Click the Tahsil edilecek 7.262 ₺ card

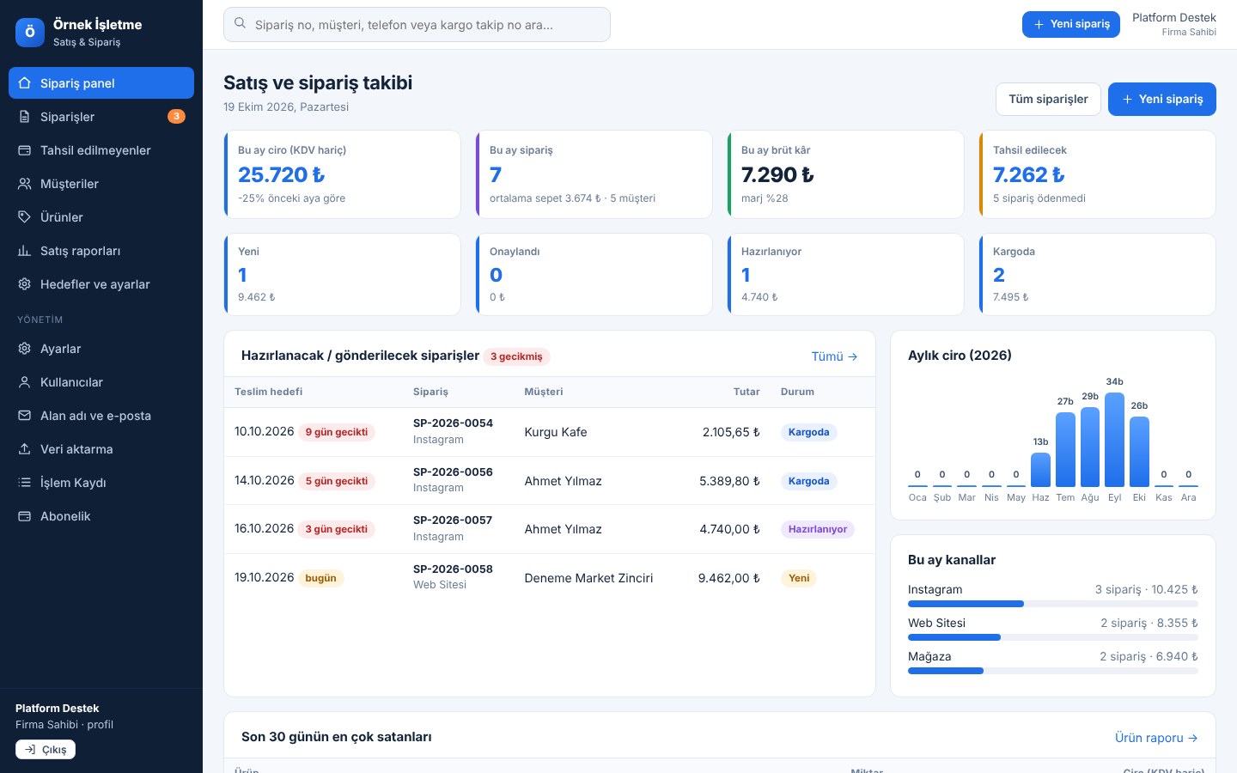(x=1097, y=174)
